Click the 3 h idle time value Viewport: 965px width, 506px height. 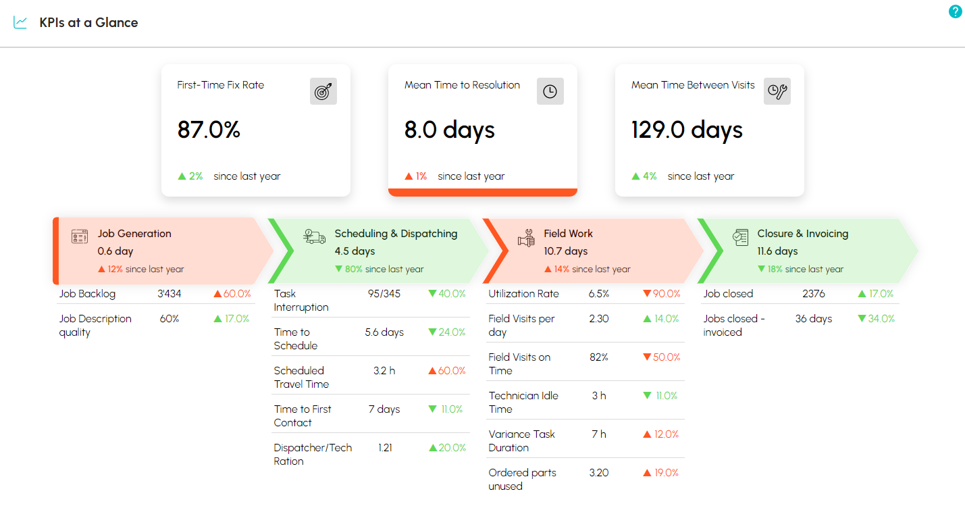(x=599, y=396)
